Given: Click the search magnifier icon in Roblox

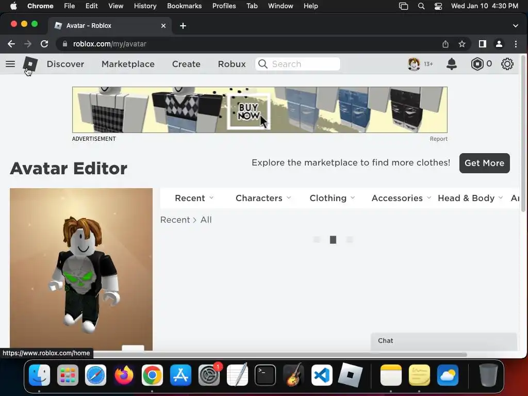Looking at the screenshot, I should [263, 64].
